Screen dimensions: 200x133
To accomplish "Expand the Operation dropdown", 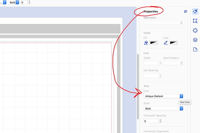I will tap(163, 23).
